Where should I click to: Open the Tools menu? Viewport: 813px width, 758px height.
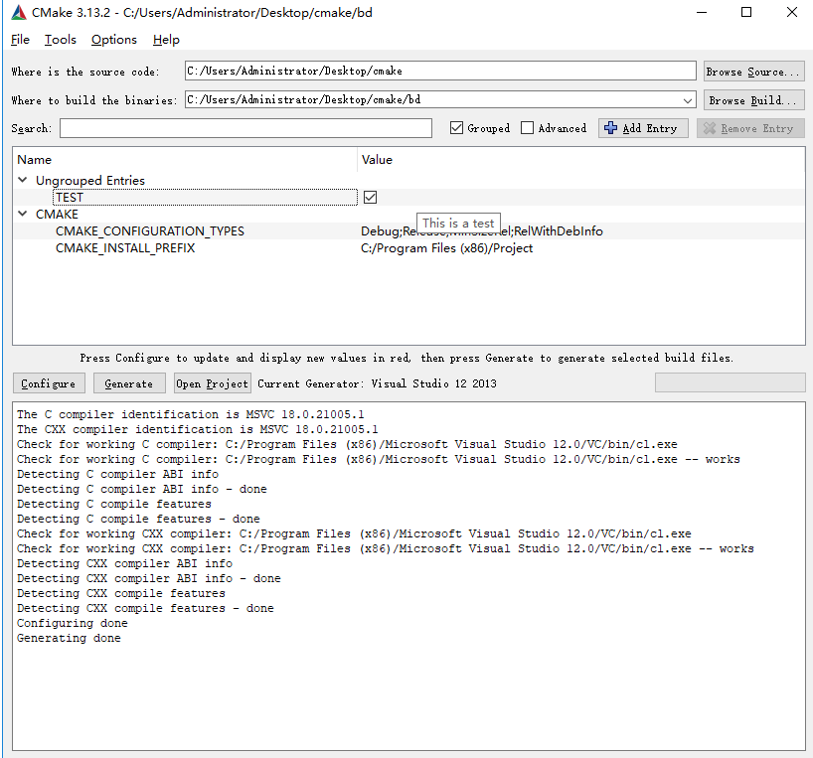click(60, 40)
